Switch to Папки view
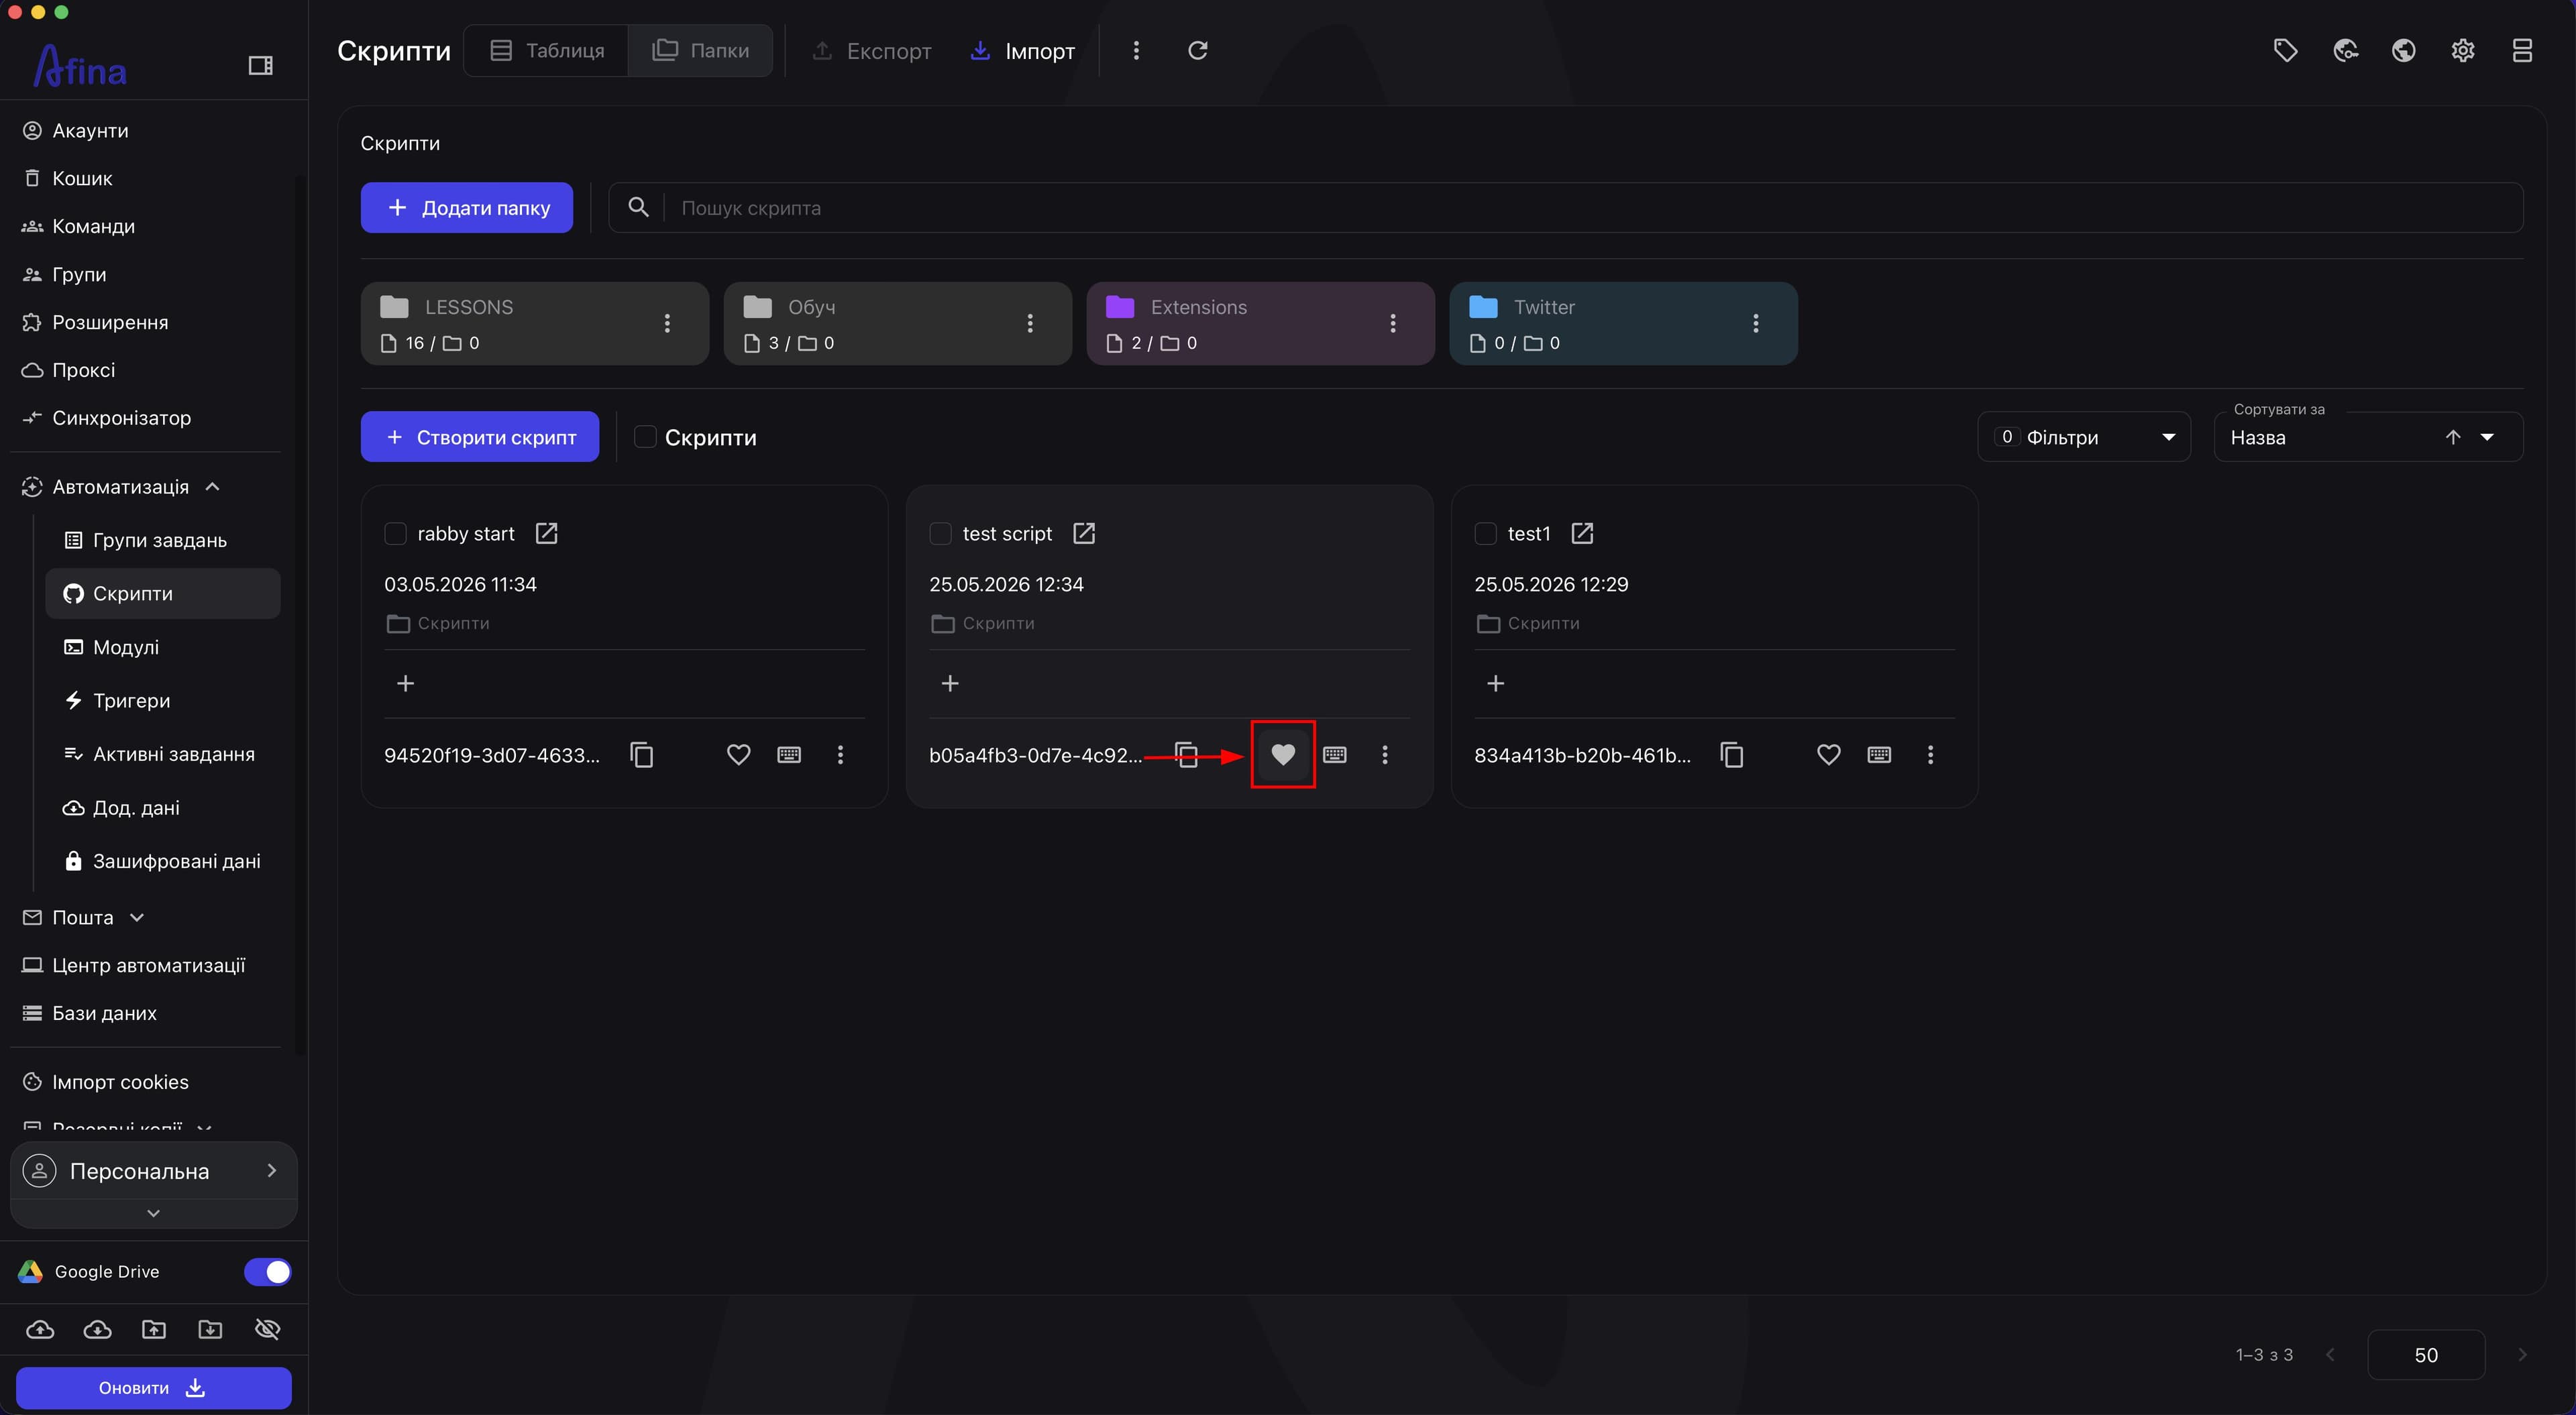The image size is (2576, 1415). point(700,50)
